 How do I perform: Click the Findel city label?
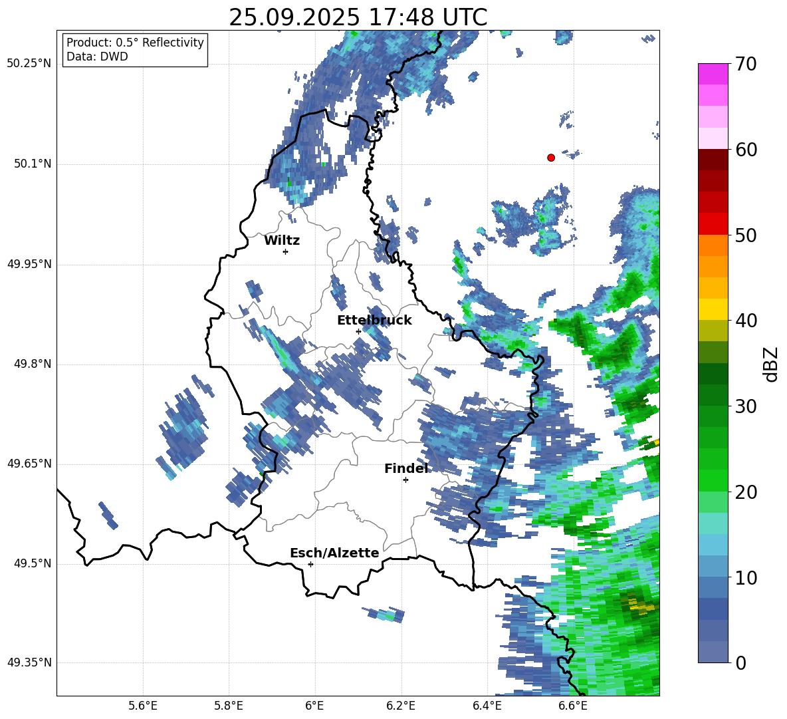coord(406,468)
